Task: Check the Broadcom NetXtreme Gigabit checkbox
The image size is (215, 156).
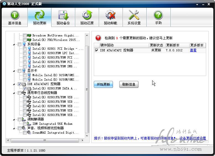Action: (25, 35)
